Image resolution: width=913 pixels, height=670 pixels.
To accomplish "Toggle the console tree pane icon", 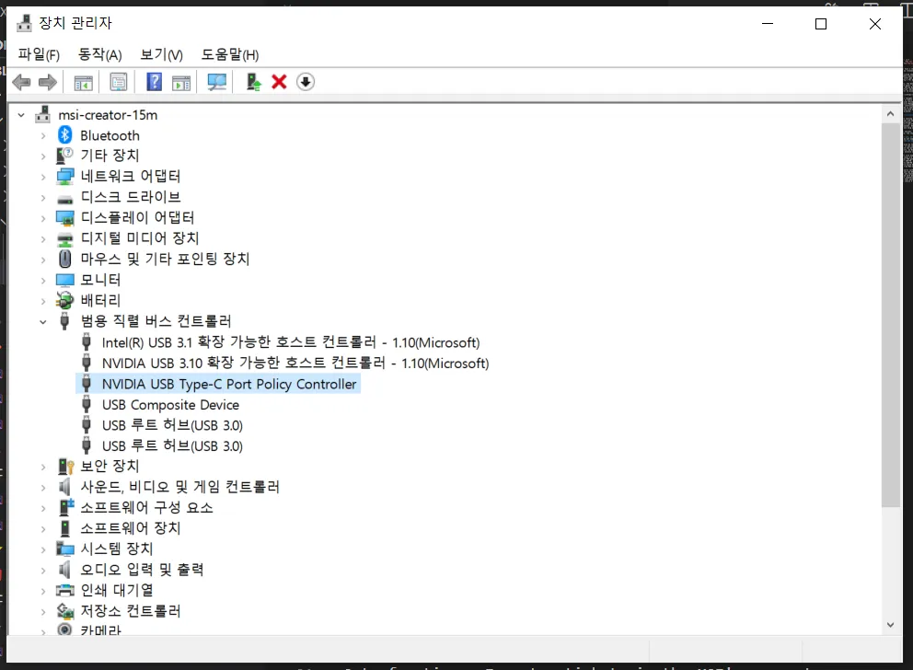I will [x=83, y=82].
